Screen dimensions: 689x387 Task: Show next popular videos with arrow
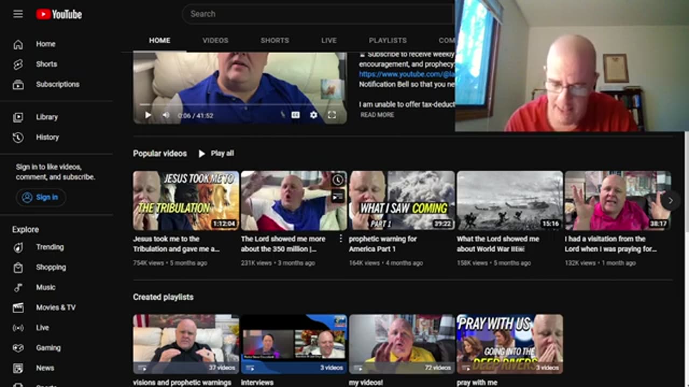coord(670,200)
